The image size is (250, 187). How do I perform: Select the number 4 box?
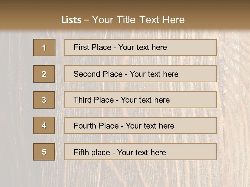point(44,125)
